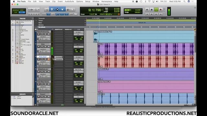207x116 pixels.
Task: Select the Scrubber tool
Action: click(68, 9)
